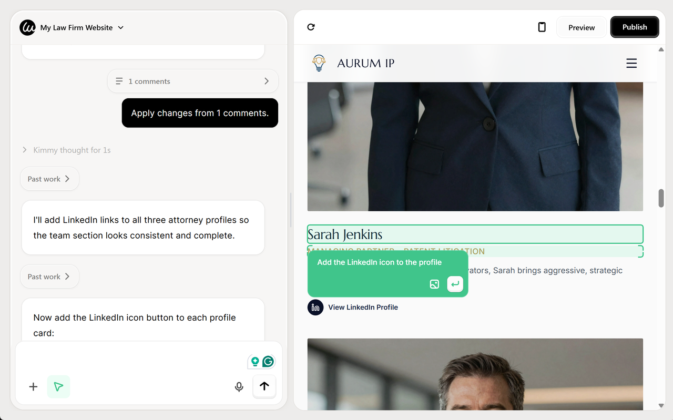This screenshot has height=420, width=673.
Task: Apply changes from 1 comments
Action: pos(200,112)
